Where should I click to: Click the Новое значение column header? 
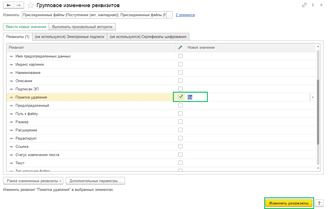click(x=250, y=48)
